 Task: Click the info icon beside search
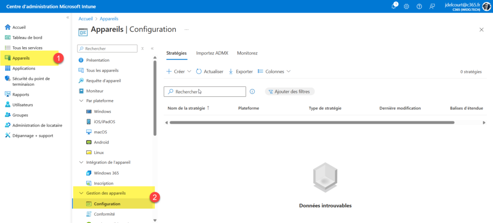pos(252,92)
